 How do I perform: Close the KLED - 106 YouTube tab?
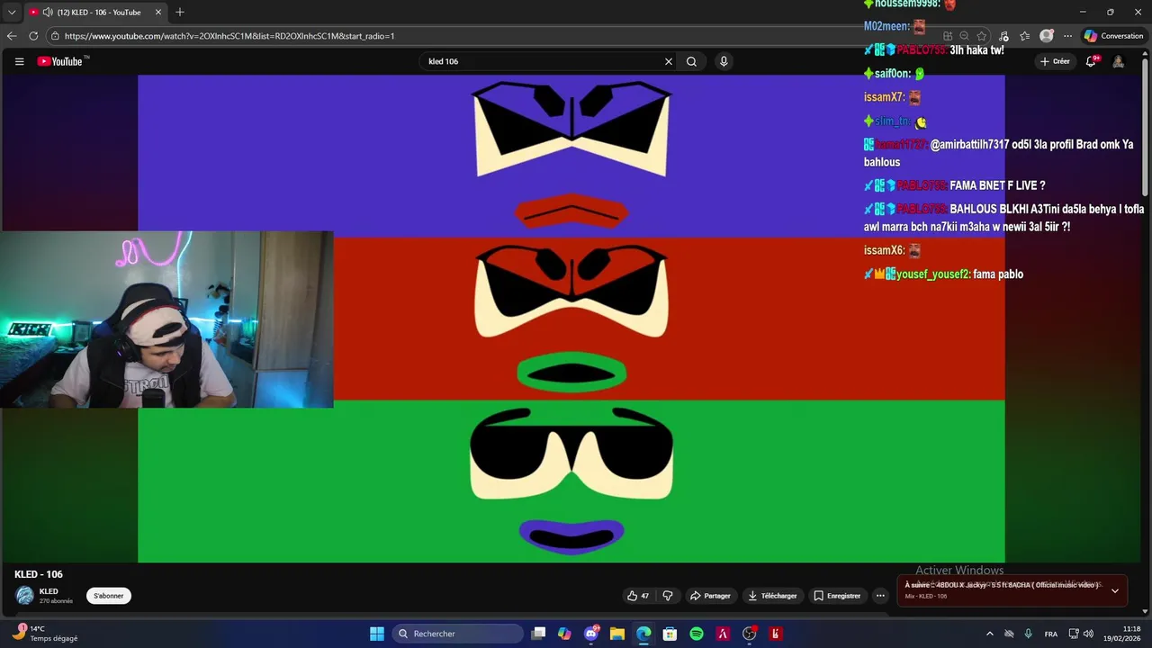tap(158, 13)
